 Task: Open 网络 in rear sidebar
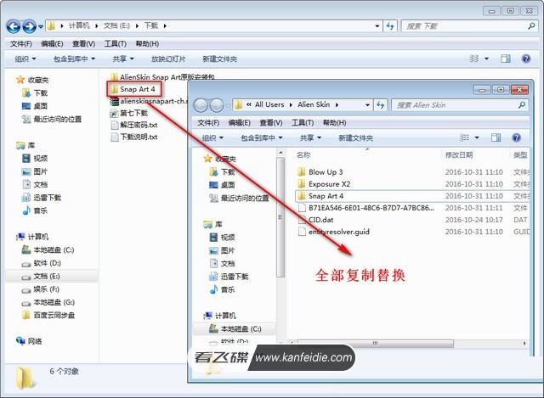tap(29, 341)
